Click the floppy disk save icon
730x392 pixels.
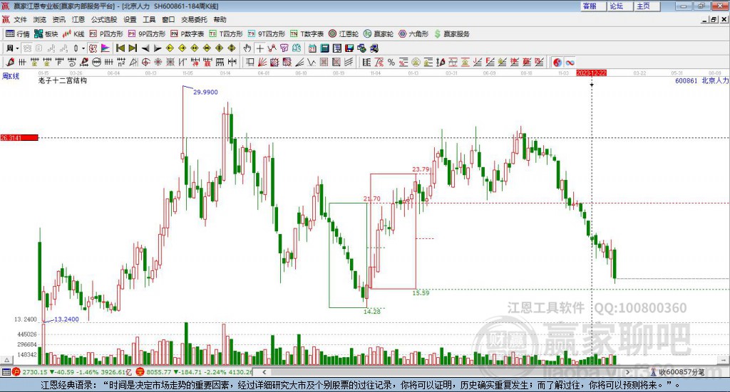pyautogui.click(x=349, y=48)
